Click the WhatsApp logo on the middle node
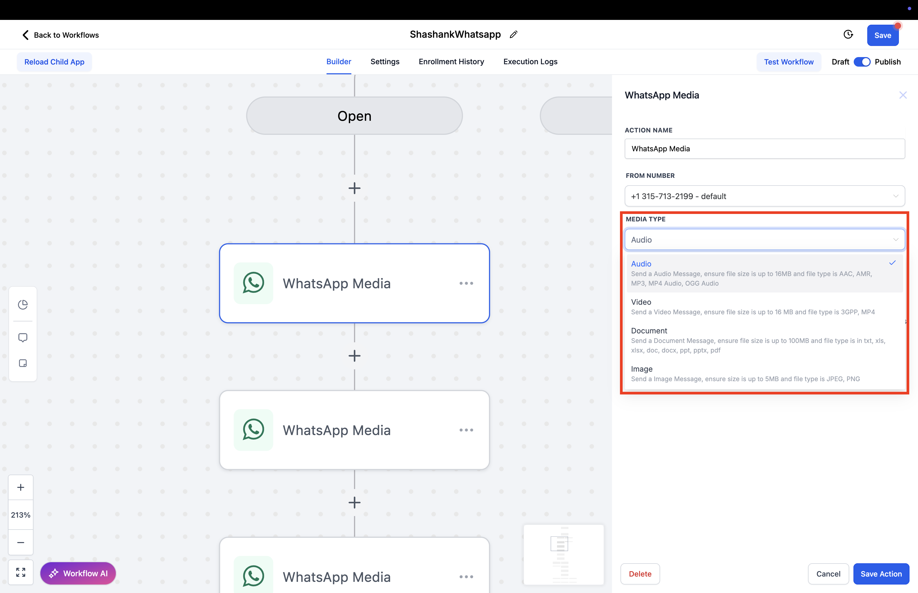918x593 pixels. coord(253,430)
